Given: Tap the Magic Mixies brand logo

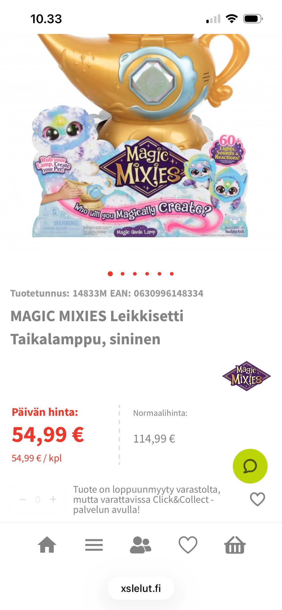Looking at the screenshot, I should click(246, 376).
